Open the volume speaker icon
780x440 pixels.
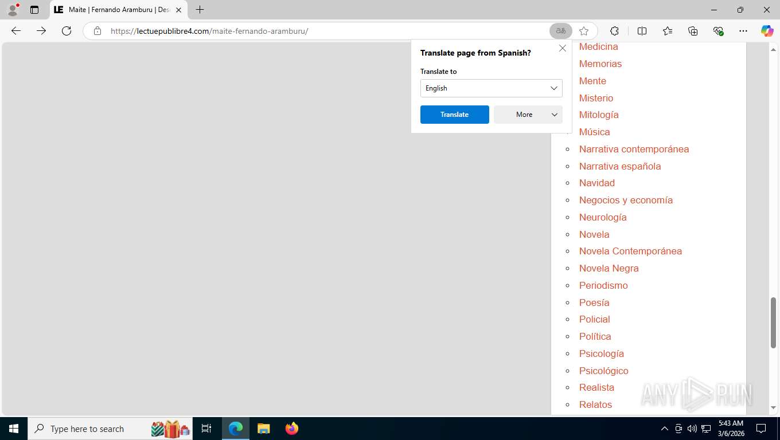point(692,429)
